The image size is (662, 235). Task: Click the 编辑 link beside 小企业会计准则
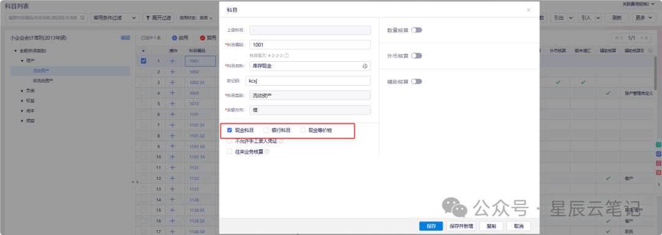pyautogui.click(x=125, y=38)
